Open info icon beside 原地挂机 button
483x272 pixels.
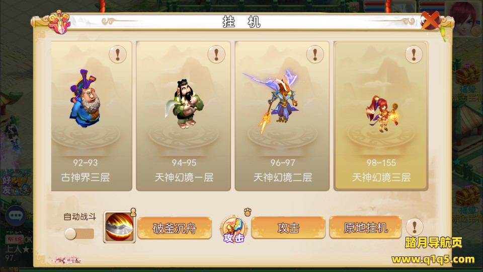pos(414,227)
